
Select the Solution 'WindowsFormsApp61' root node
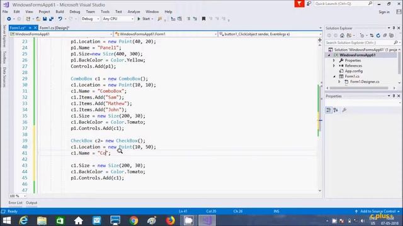[363, 50]
